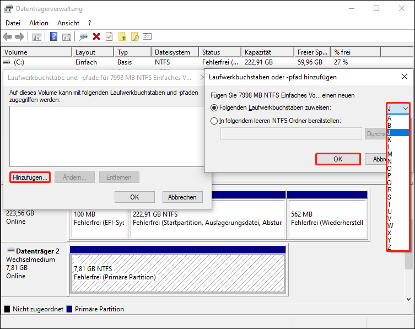Toggle the show/hide console tree icon

click(x=37, y=37)
